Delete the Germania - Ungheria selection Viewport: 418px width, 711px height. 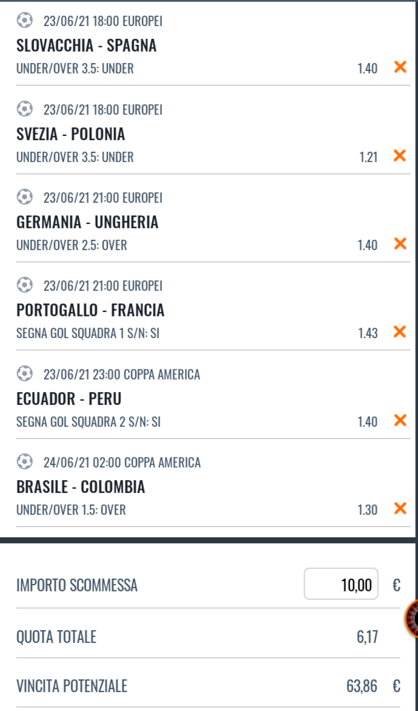pos(400,244)
